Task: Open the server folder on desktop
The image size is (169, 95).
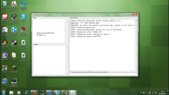Action: coord(14,56)
